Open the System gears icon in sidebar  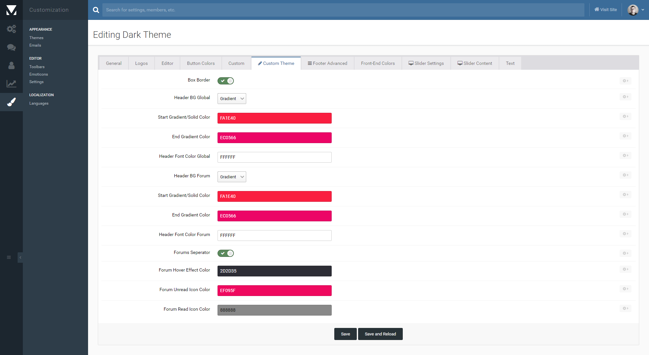tap(11, 29)
